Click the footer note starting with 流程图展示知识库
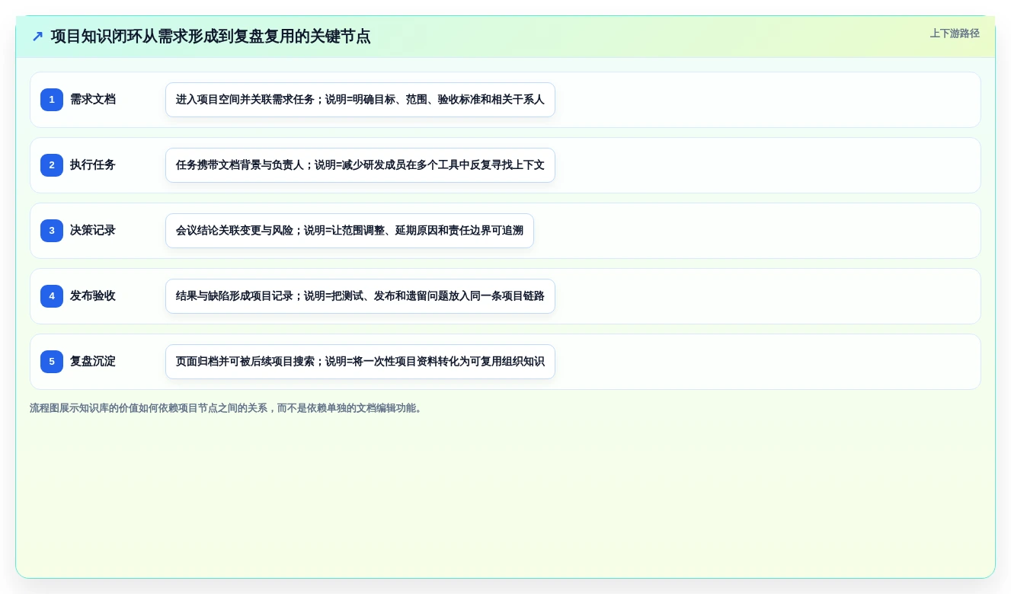This screenshot has width=1011, height=594. (x=227, y=408)
